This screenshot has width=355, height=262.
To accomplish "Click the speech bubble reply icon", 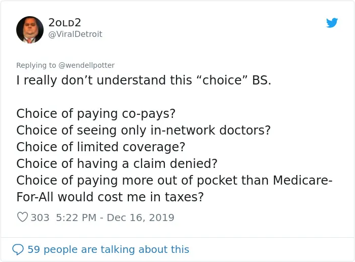I will (18, 249).
